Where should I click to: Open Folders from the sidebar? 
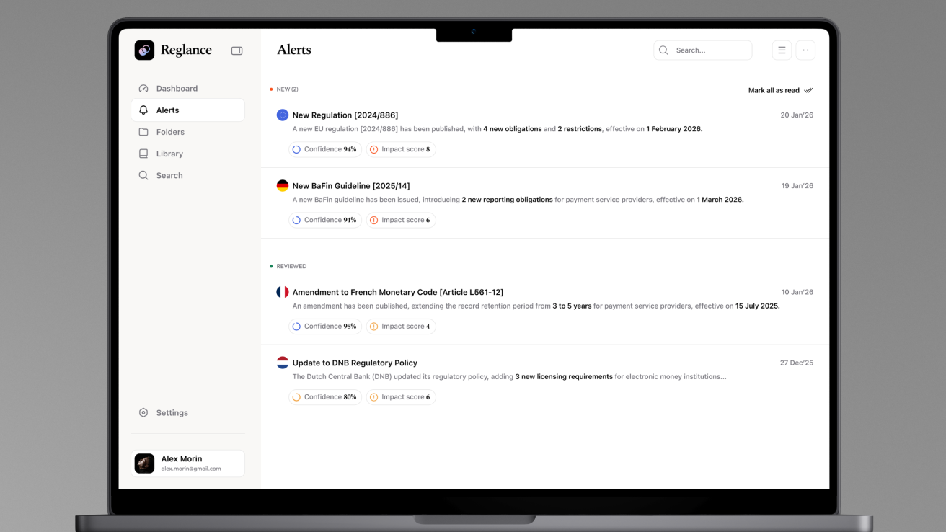click(x=170, y=132)
